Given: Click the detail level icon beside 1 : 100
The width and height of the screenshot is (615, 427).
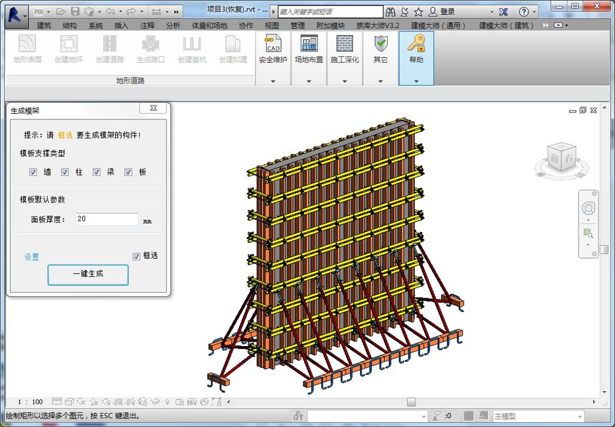Looking at the screenshot, I should point(57,402).
